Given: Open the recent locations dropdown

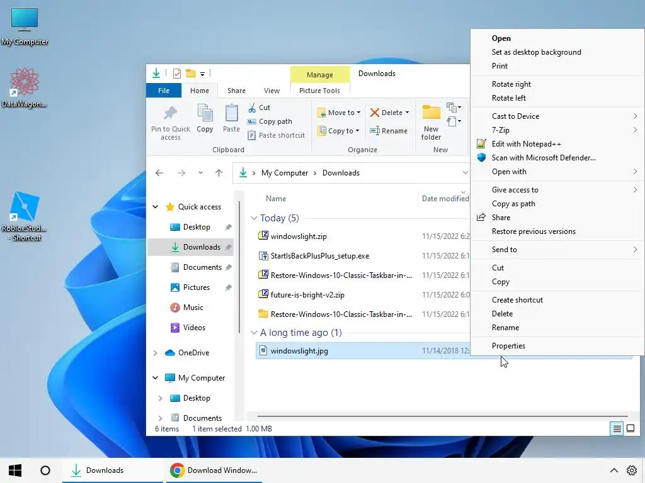Looking at the screenshot, I should tap(200, 173).
